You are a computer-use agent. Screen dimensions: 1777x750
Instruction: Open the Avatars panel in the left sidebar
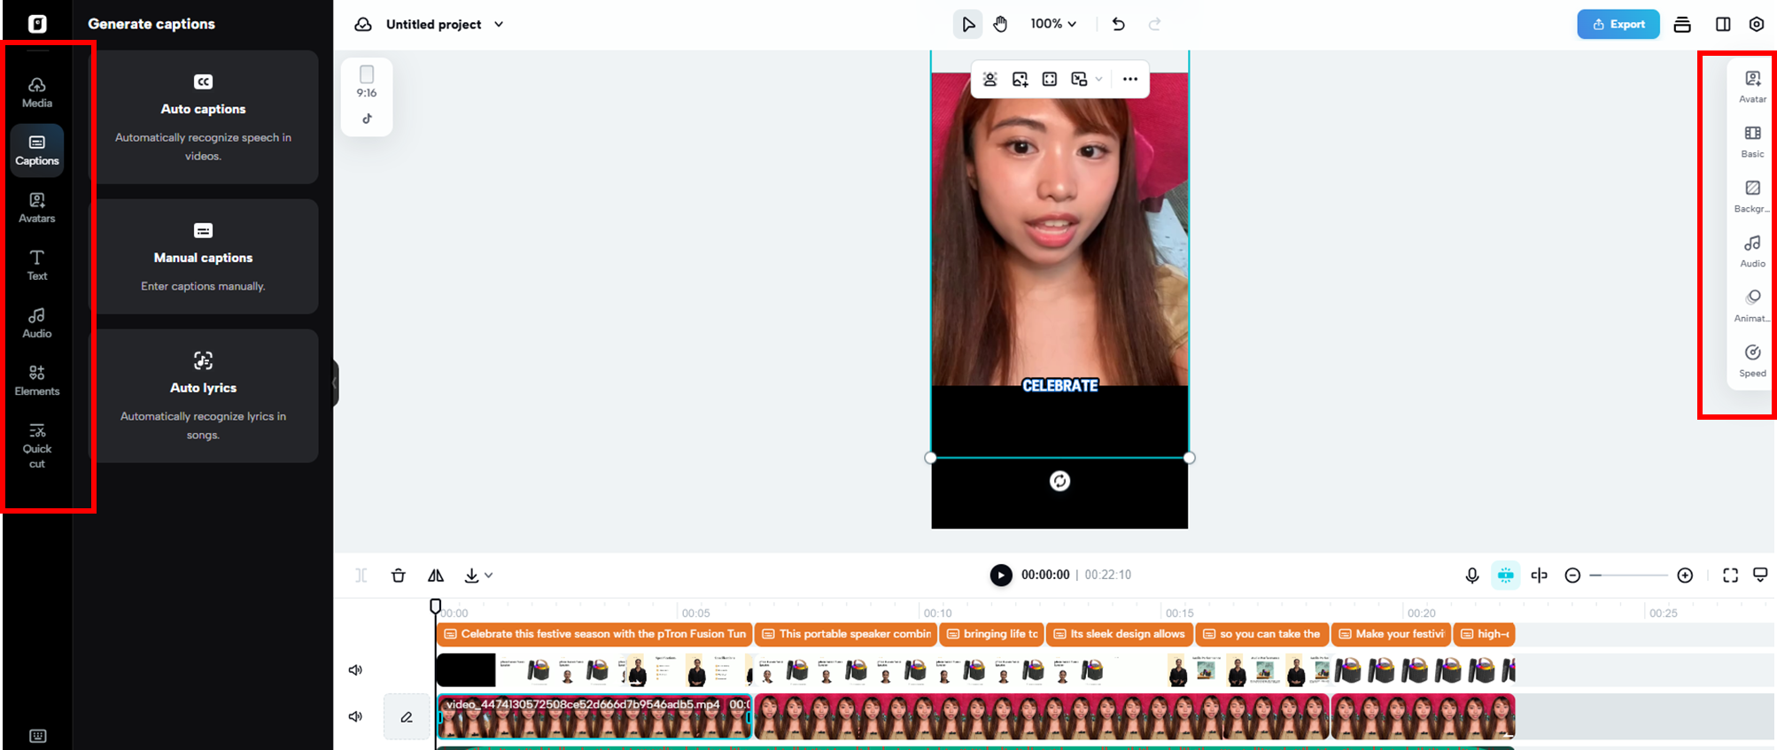point(37,207)
